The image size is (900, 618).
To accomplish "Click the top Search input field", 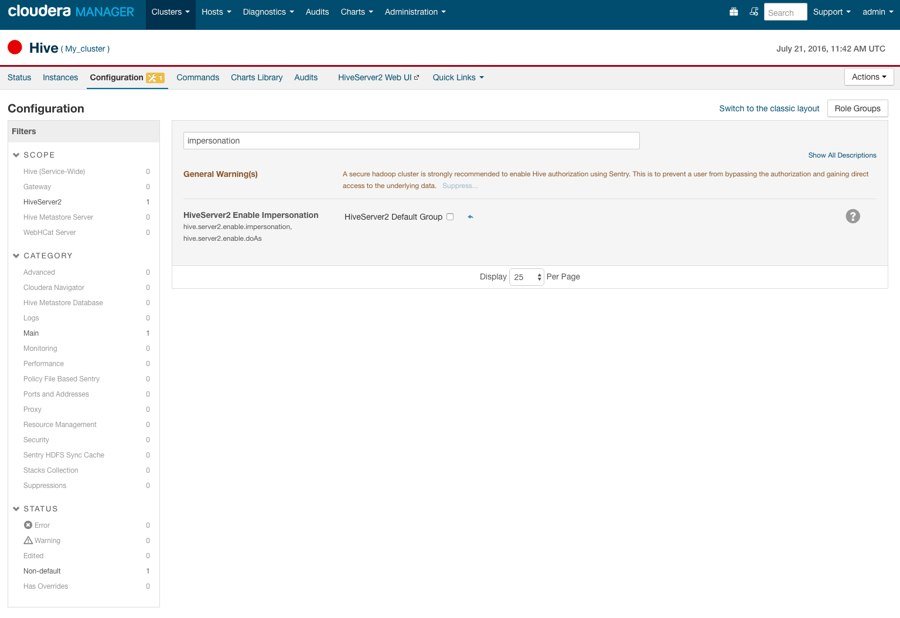I will pyautogui.click(x=786, y=12).
